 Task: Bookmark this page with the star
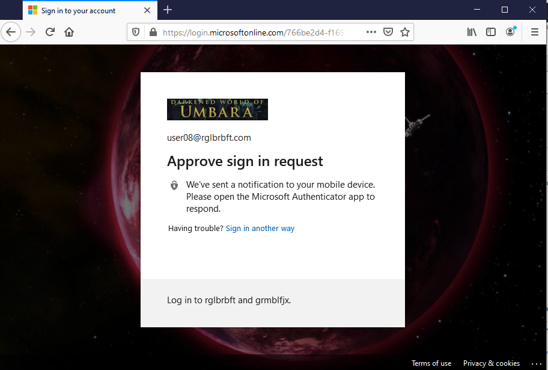coord(405,32)
